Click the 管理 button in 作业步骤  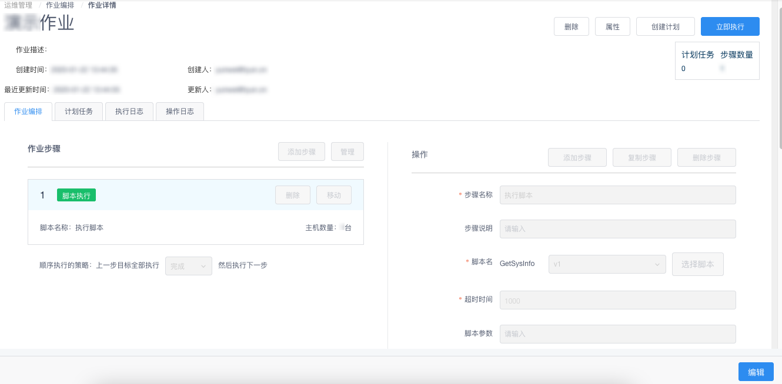coord(347,151)
